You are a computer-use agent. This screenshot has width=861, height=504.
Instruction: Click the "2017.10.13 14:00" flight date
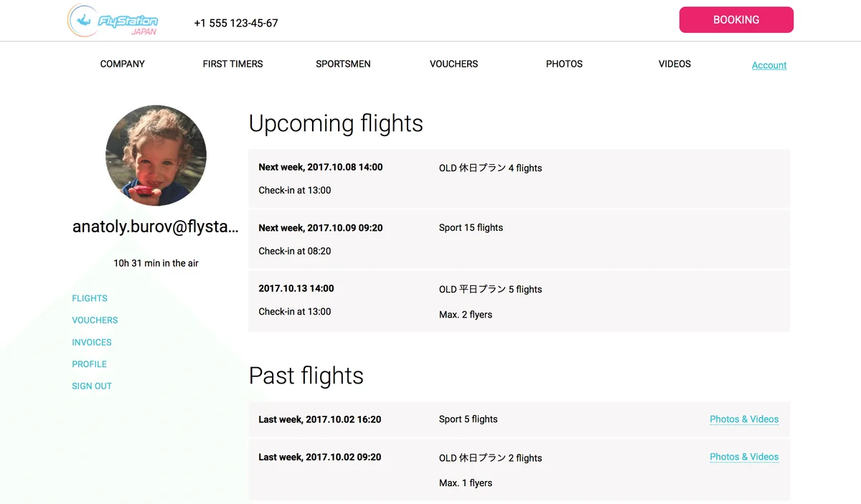click(x=296, y=288)
